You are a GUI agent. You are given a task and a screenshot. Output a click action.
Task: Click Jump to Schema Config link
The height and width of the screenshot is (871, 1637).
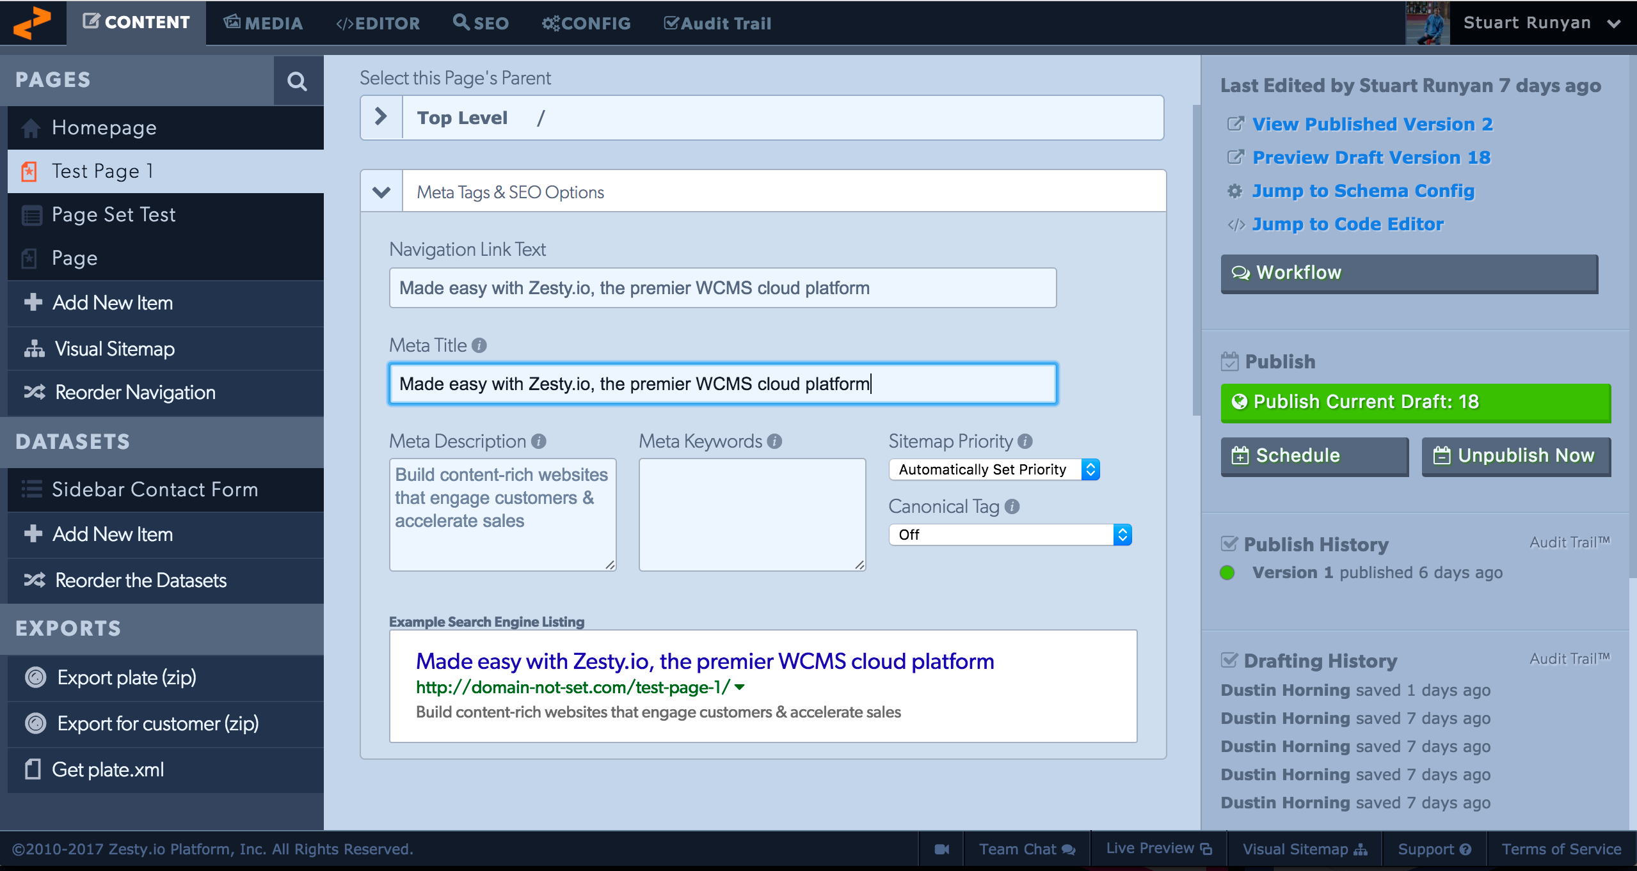(x=1363, y=191)
